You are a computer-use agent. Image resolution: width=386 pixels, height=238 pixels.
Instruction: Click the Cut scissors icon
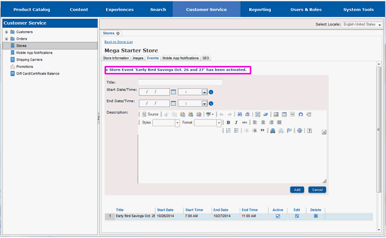[x=166, y=114]
